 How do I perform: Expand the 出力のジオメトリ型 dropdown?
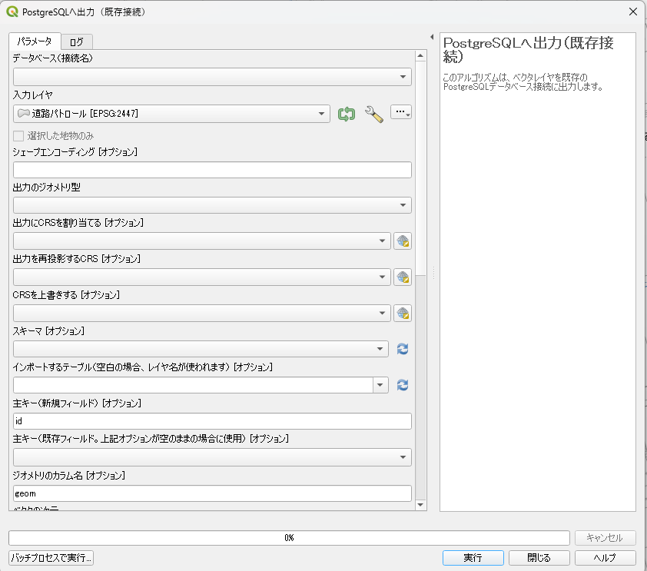pos(403,205)
